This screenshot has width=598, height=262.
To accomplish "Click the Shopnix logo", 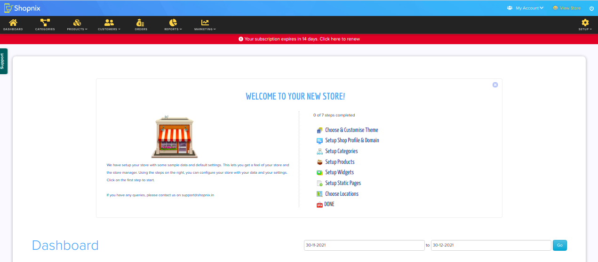I will point(22,8).
